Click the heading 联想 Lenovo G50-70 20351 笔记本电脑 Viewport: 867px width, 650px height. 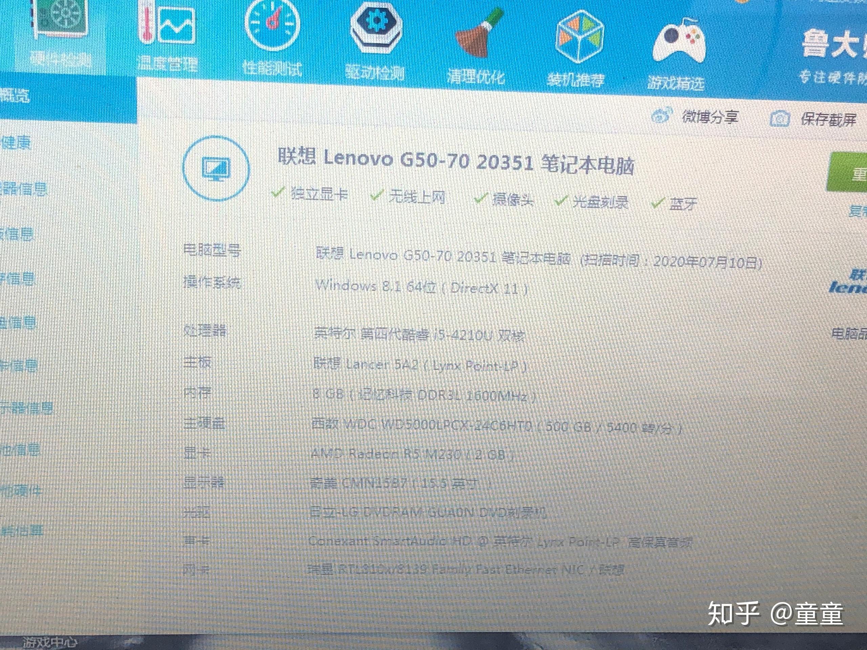point(456,161)
